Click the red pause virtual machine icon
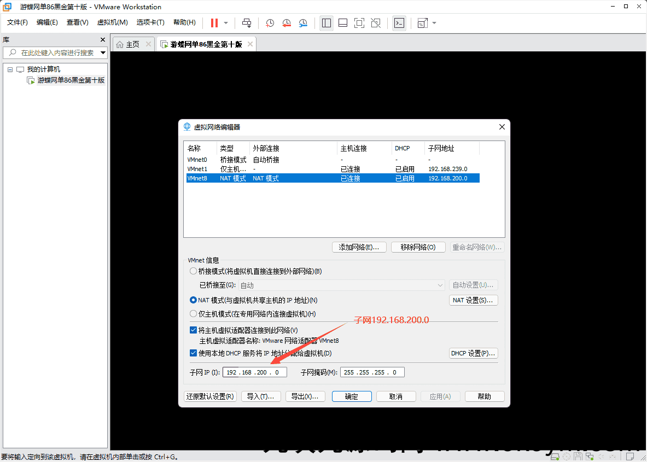Screen dimensions: 647x462 tap(214, 23)
